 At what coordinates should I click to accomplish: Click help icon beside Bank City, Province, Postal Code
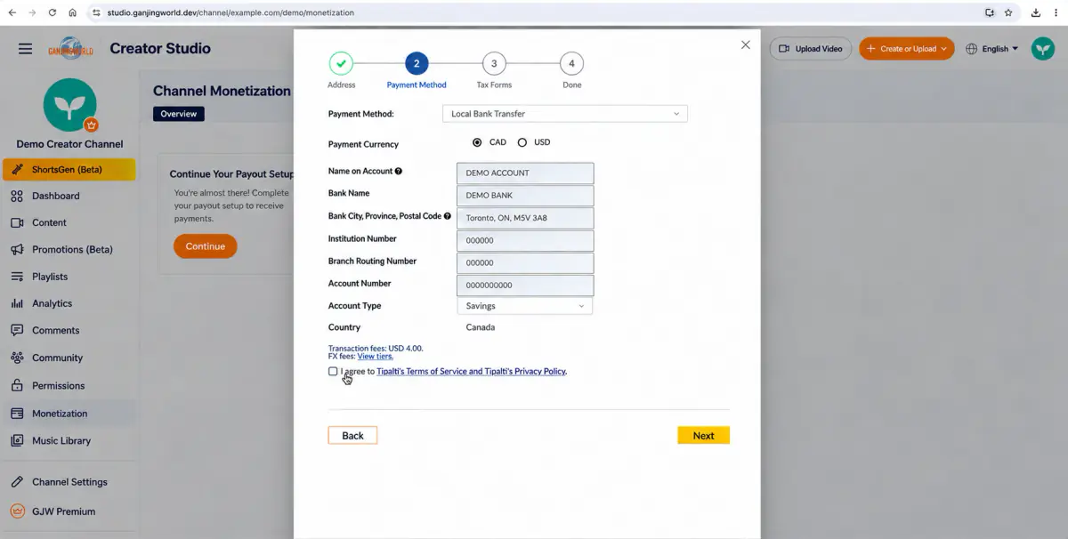coord(447,216)
